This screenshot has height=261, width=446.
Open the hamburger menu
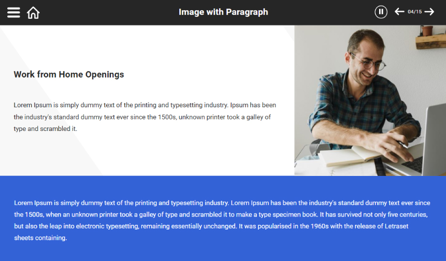(x=14, y=13)
